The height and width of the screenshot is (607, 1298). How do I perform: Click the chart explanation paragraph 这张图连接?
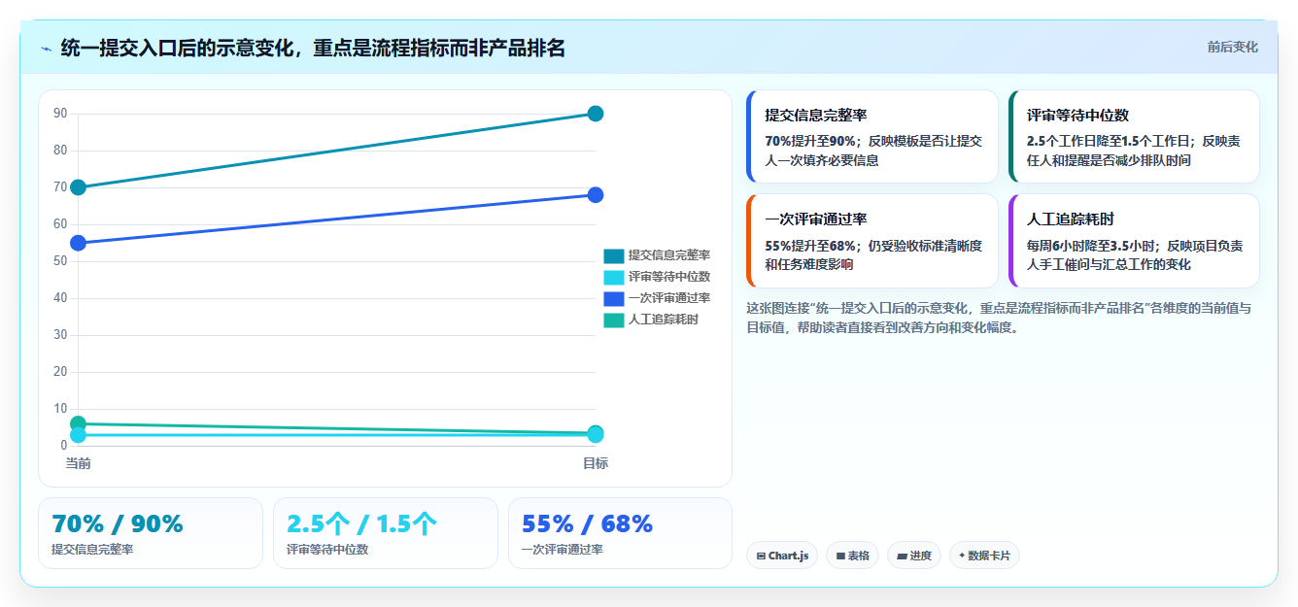pos(999,318)
